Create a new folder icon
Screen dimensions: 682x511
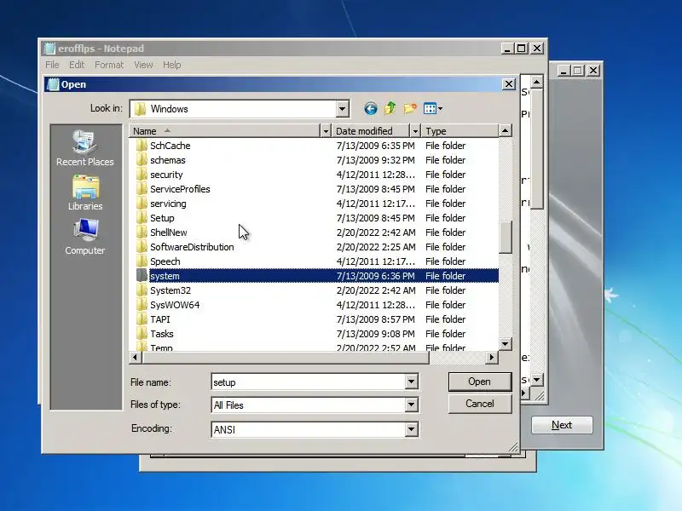coord(410,108)
